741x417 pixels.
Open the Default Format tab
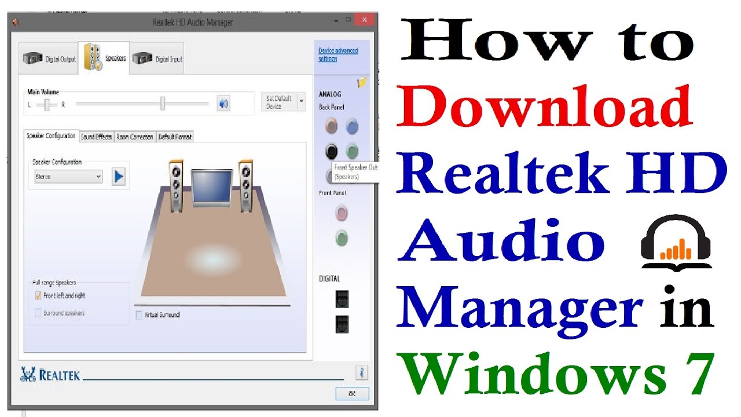(x=175, y=137)
